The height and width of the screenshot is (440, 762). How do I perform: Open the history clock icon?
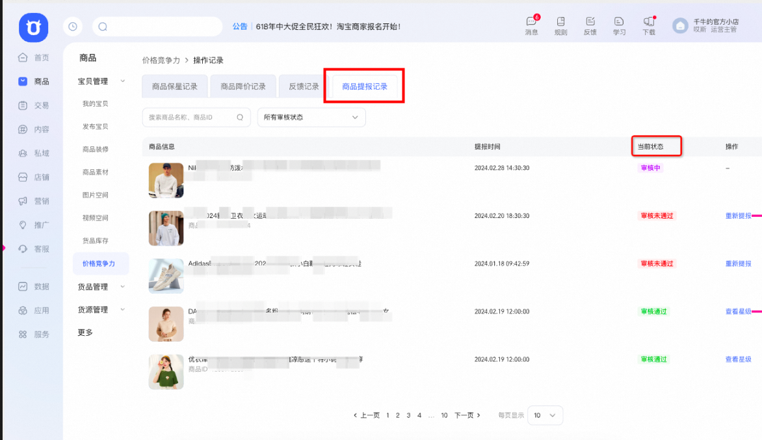pyautogui.click(x=73, y=26)
